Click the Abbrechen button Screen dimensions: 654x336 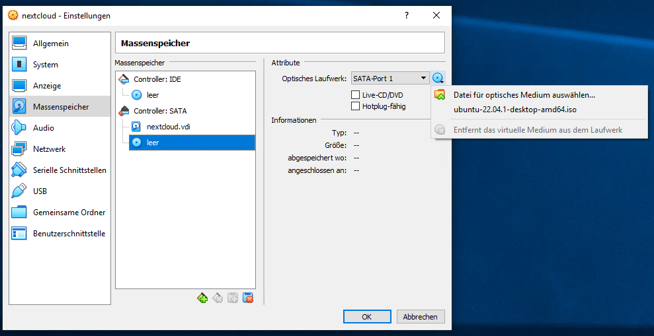click(421, 317)
